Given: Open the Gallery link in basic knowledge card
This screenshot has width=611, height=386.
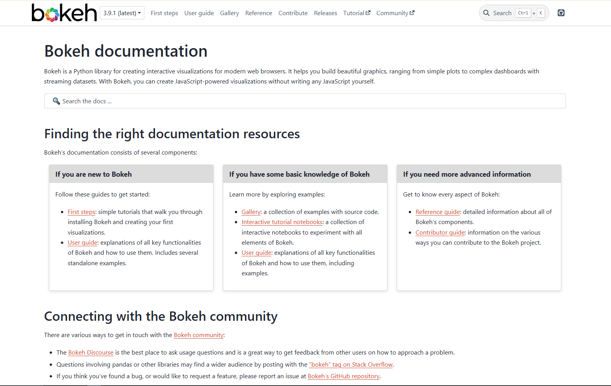Looking at the screenshot, I should [251, 212].
